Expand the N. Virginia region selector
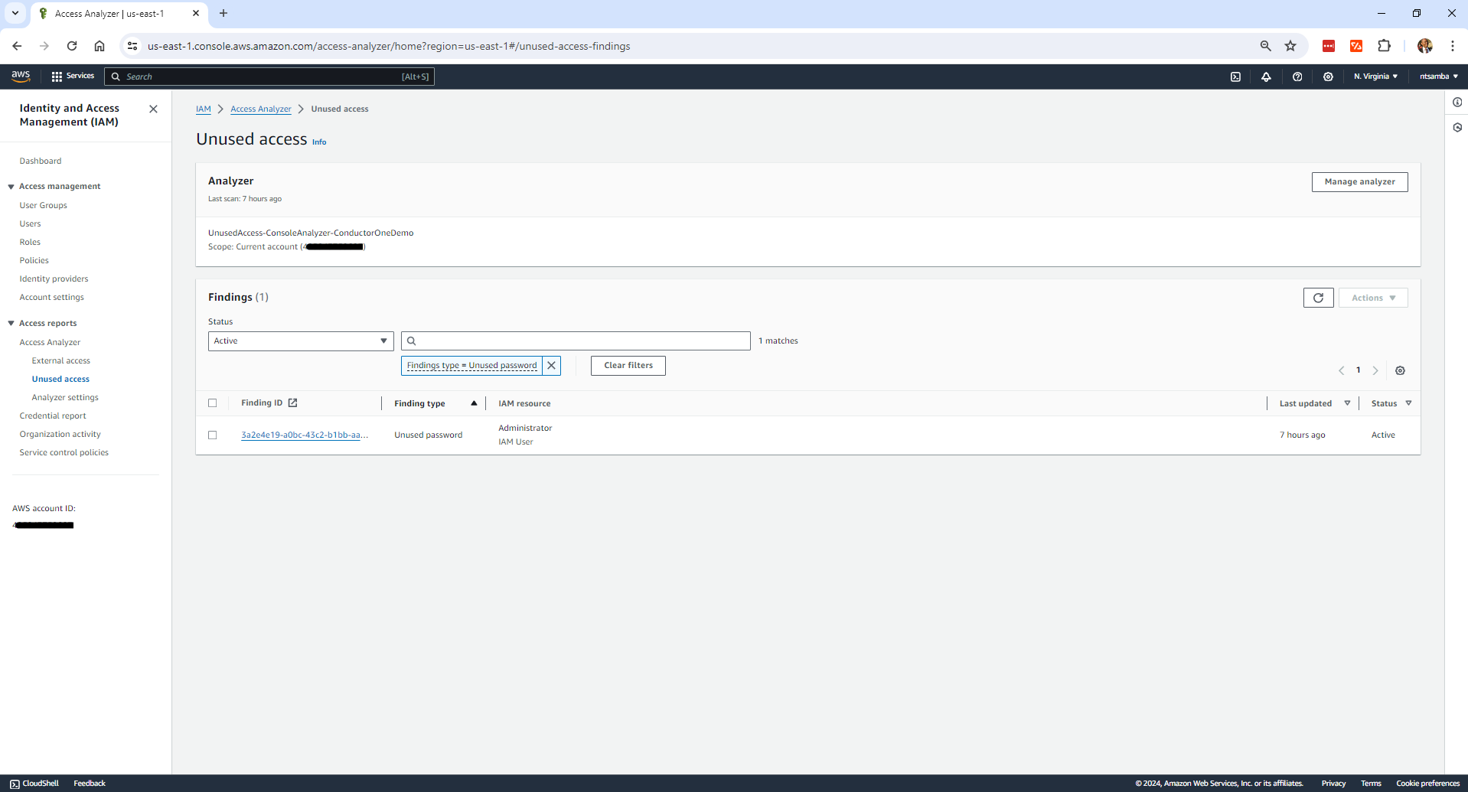 [x=1375, y=77]
